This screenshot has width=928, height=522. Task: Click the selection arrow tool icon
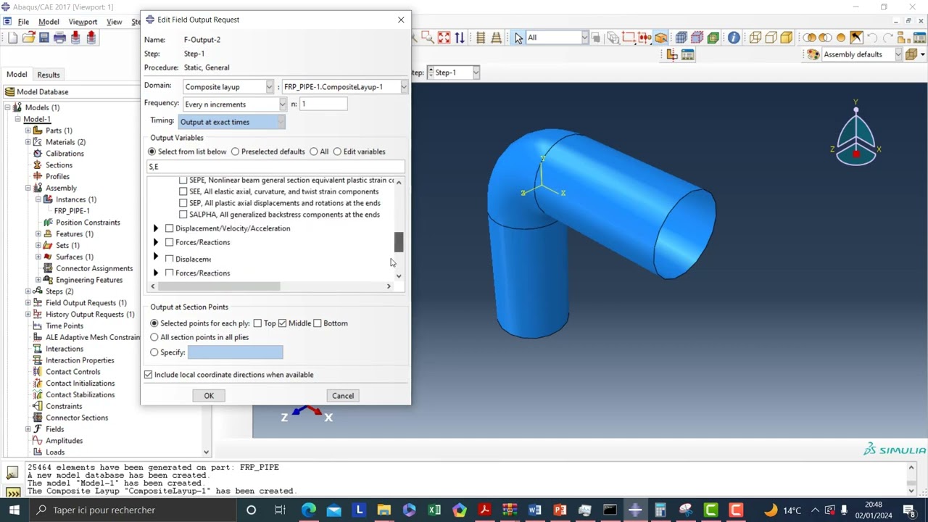518,38
